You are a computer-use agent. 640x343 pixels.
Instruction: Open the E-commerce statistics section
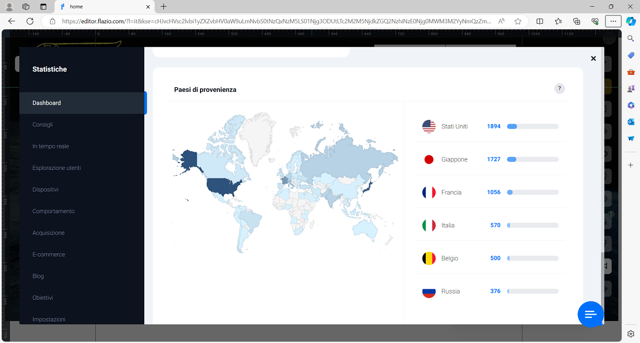tap(49, 255)
